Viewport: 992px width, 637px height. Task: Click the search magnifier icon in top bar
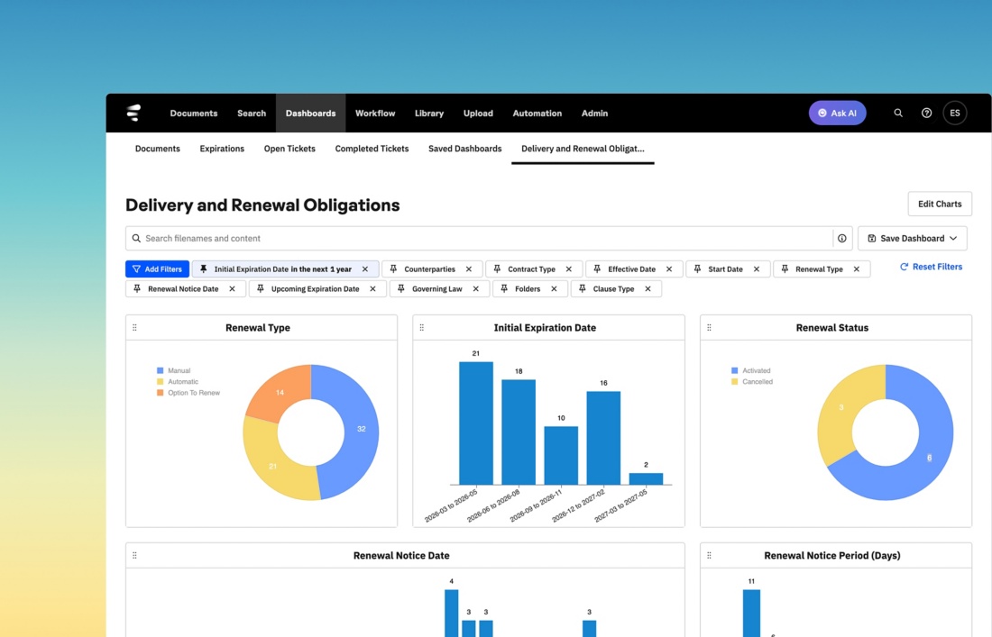click(897, 114)
